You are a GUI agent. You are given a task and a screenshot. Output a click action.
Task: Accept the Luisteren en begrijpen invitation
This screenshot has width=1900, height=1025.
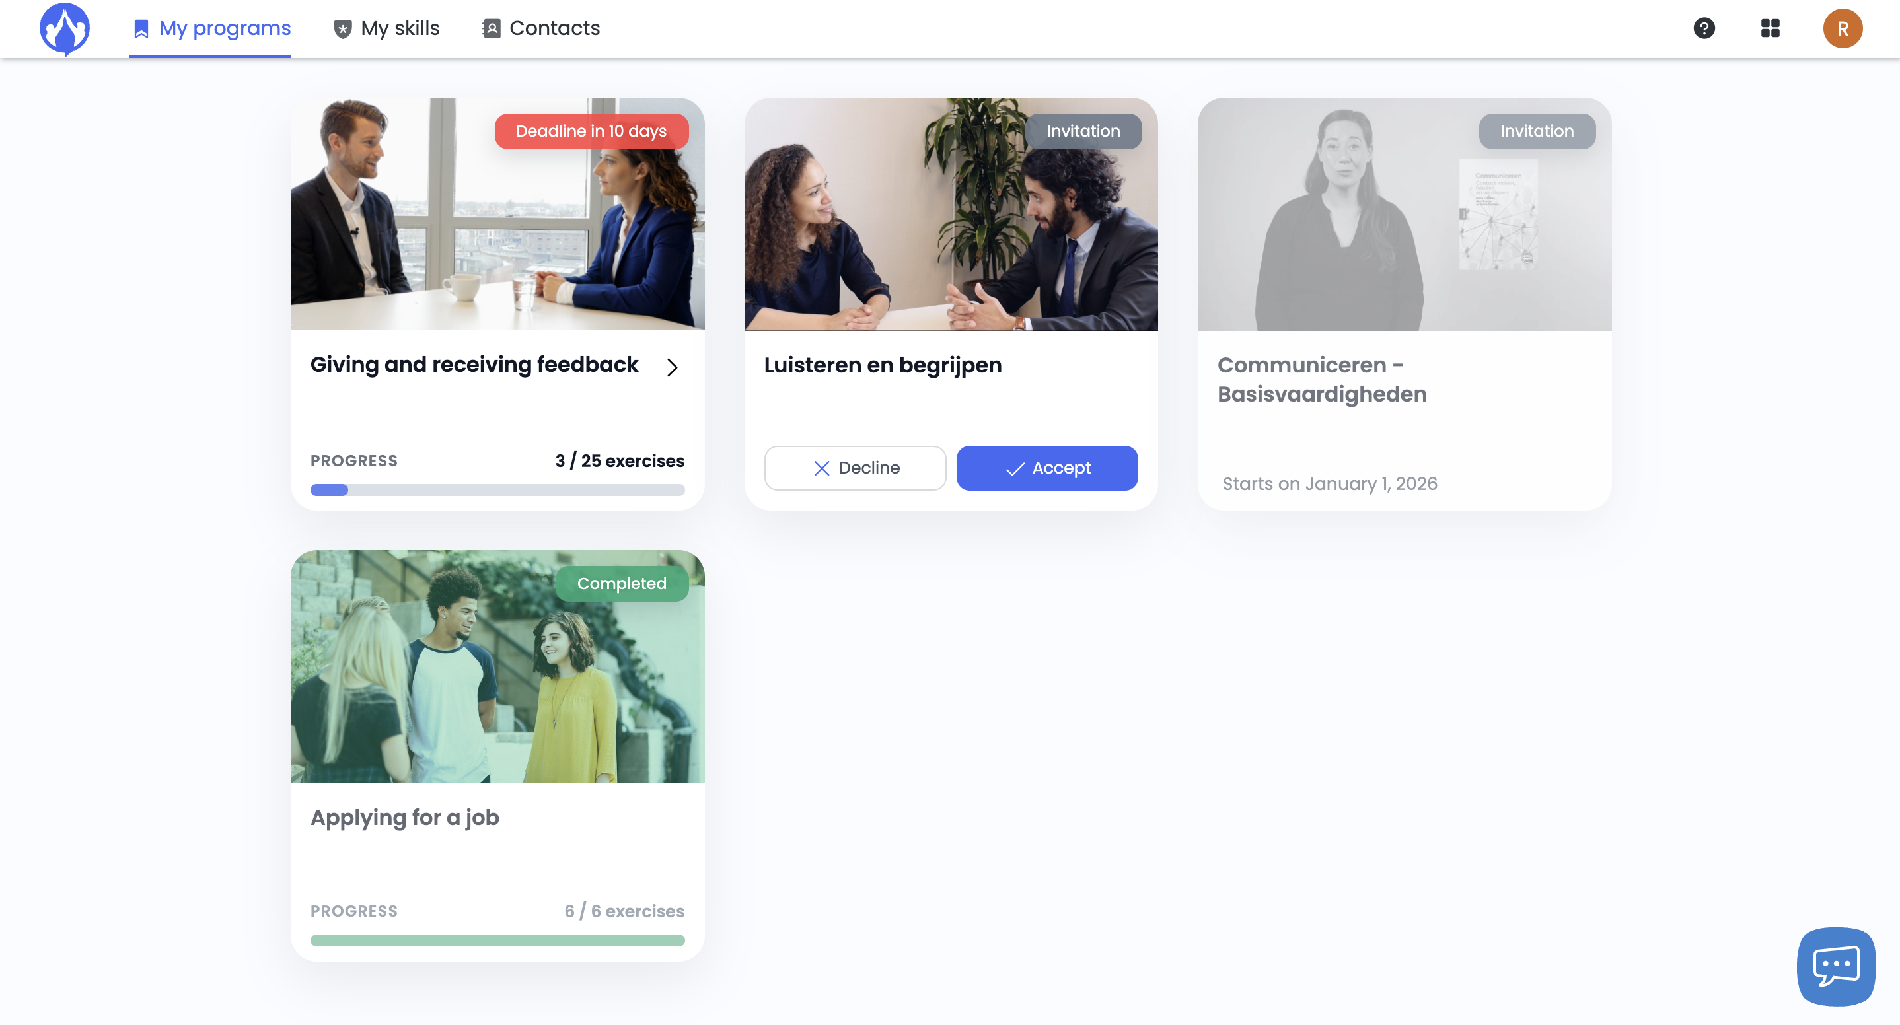click(1046, 468)
